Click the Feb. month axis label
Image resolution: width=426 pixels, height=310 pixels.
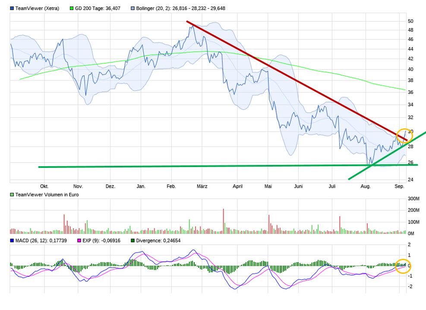[171, 186]
